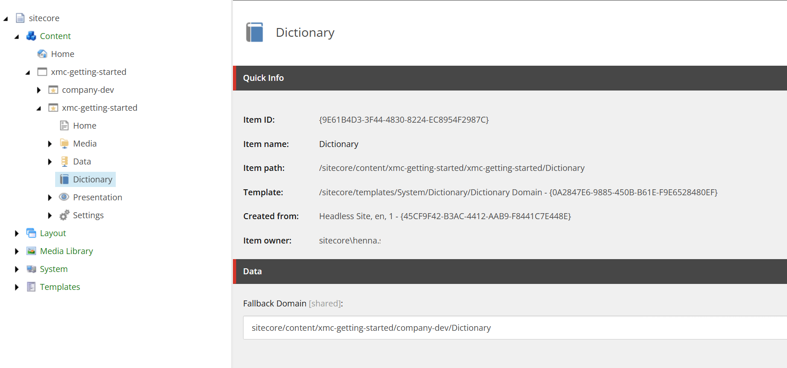Select the System tree item label
The height and width of the screenshot is (368, 787).
pyautogui.click(x=54, y=269)
